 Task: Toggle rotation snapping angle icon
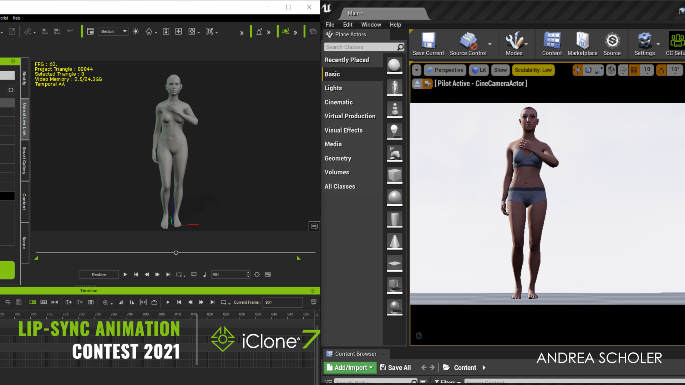(661, 70)
